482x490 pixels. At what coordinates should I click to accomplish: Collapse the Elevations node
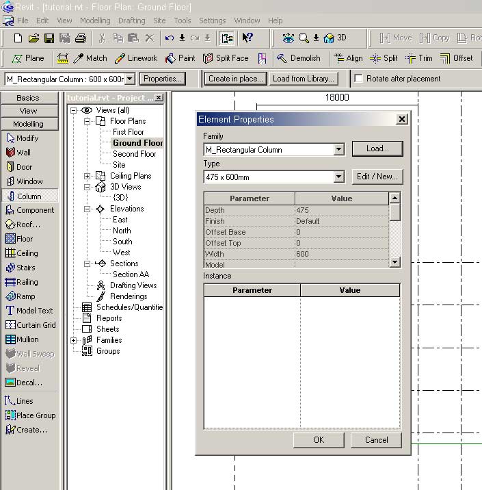tap(87, 209)
